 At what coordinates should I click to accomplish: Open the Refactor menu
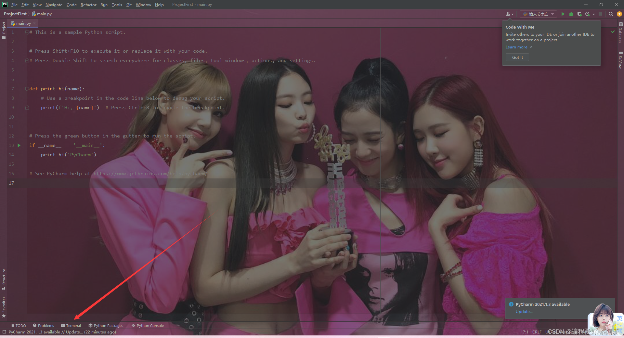[x=88, y=5]
